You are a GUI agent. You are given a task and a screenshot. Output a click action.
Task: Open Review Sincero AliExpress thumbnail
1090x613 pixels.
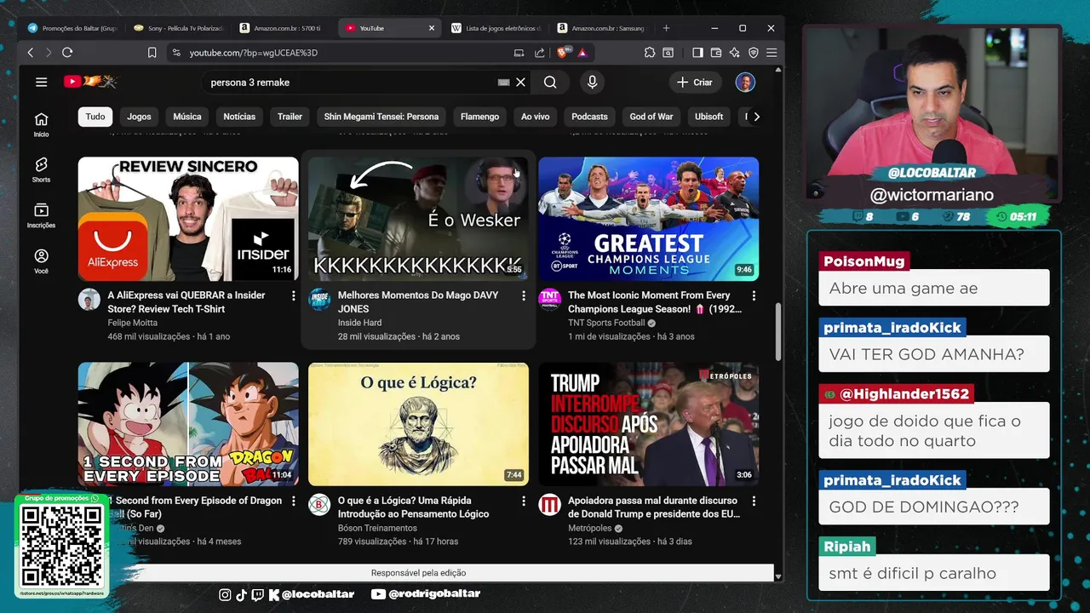(x=188, y=219)
